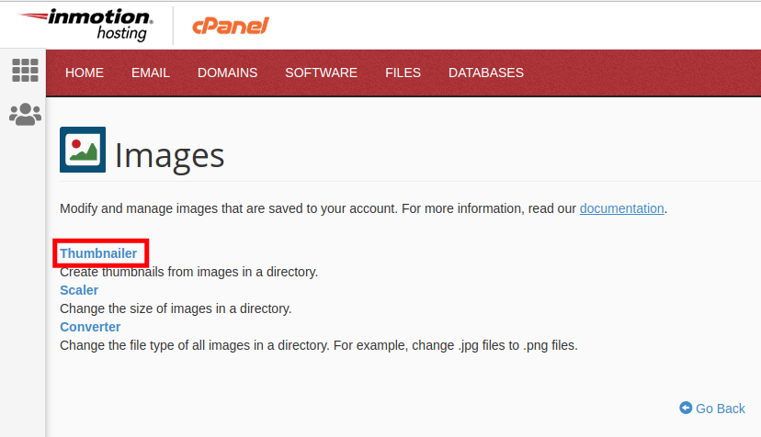The image size is (761, 437).
Task: Open the Scaler tool
Action: click(x=79, y=290)
